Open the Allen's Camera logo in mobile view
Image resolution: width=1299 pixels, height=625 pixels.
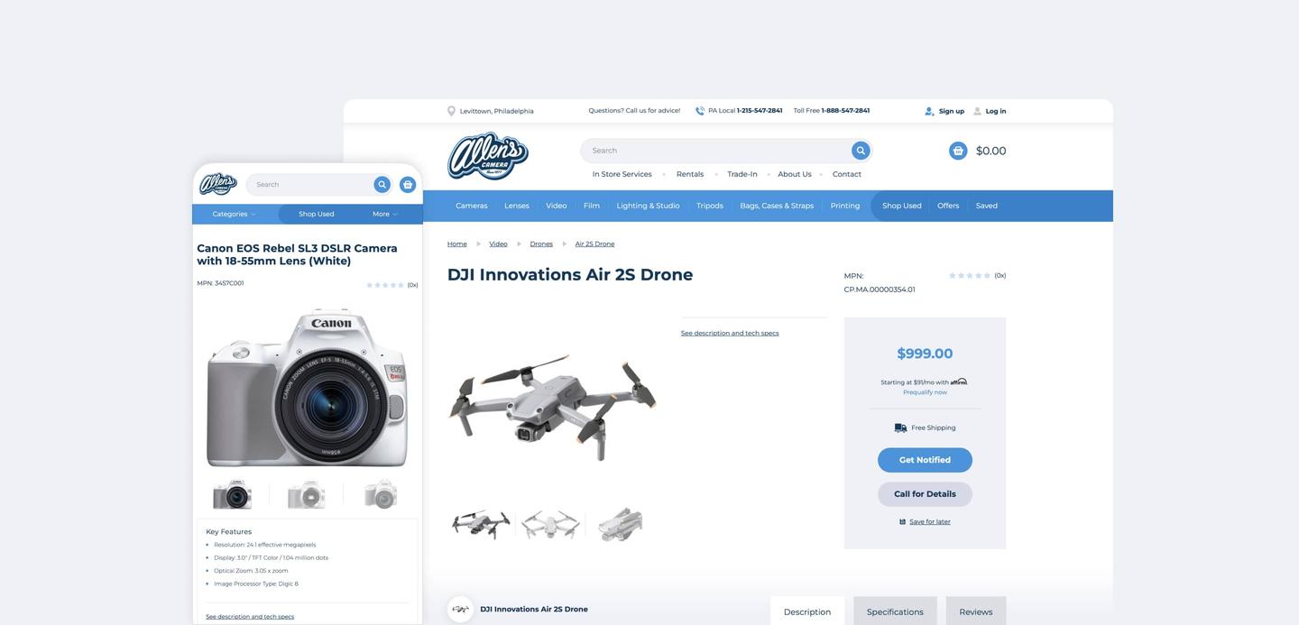coord(217,184)
